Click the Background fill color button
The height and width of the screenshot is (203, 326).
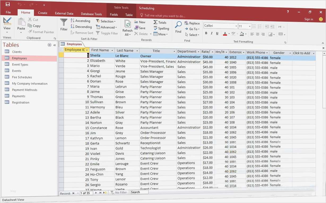(x=242, y=34)
